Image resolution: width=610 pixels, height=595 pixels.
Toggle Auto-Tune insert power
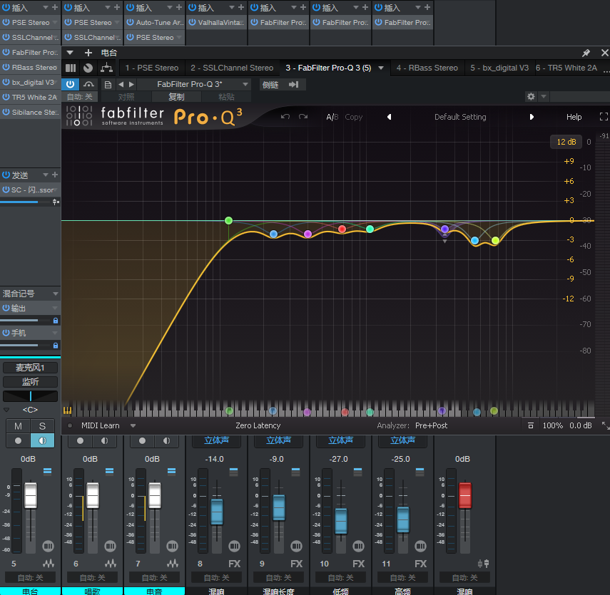click(x=130, y=22)
